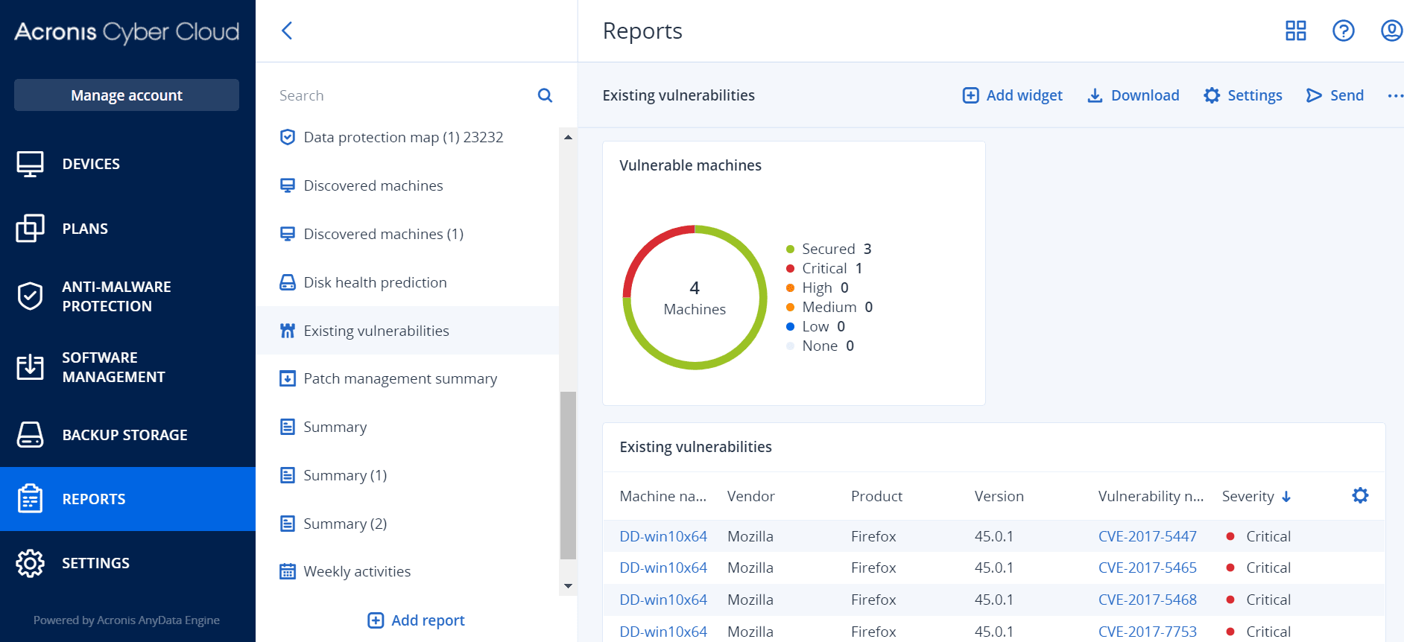Click the report list scroll down arrow
The image size is (1404, 642).
568,586
